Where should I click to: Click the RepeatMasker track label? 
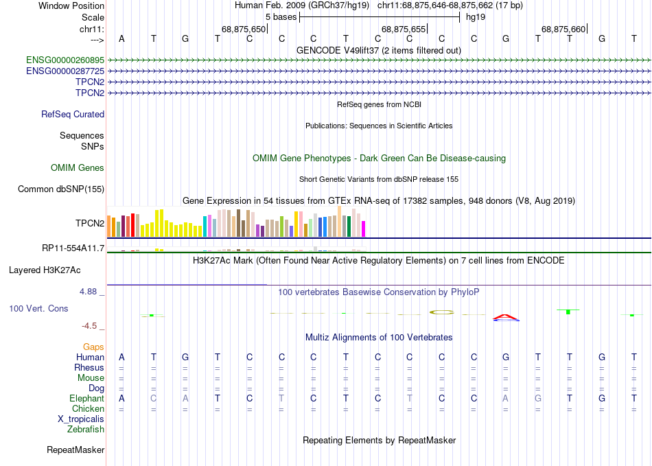tap(75, 450)
